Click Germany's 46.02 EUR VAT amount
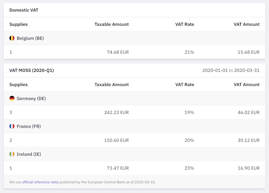The width and height of the screenshot is (269, 193). click(248, 112)
